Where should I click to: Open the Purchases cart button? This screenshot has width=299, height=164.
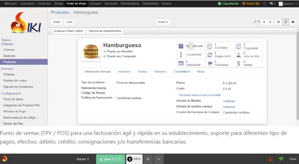220,63
